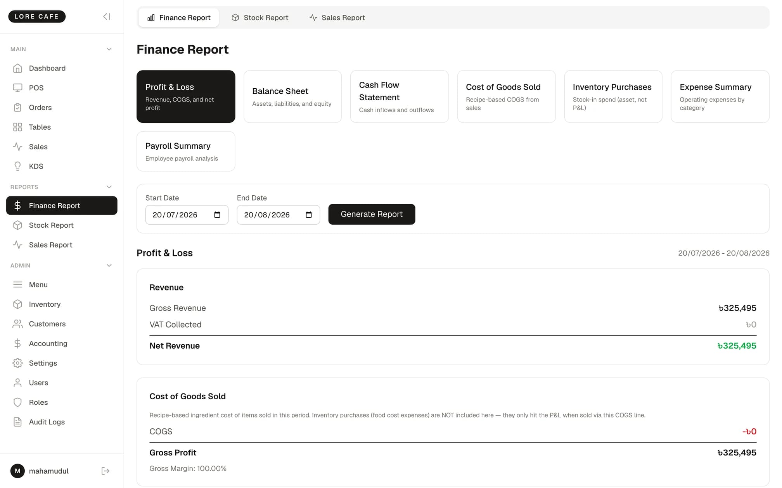Click the POS monitor icon
The height and width of the screenshot is (488, 782).
click(17, 88)
